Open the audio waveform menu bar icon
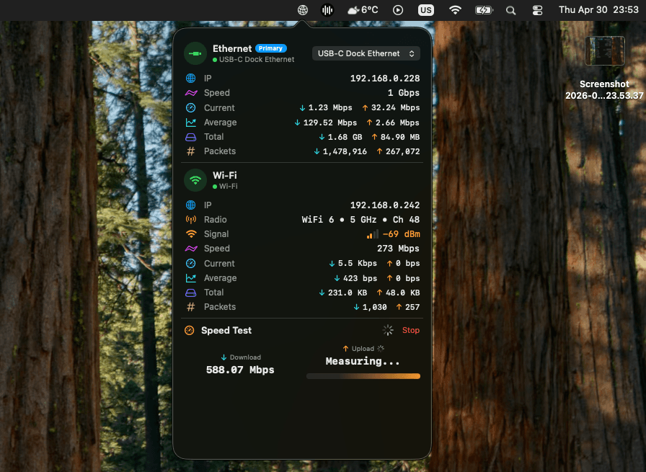 pyautogui.click(x=327, y=10)
